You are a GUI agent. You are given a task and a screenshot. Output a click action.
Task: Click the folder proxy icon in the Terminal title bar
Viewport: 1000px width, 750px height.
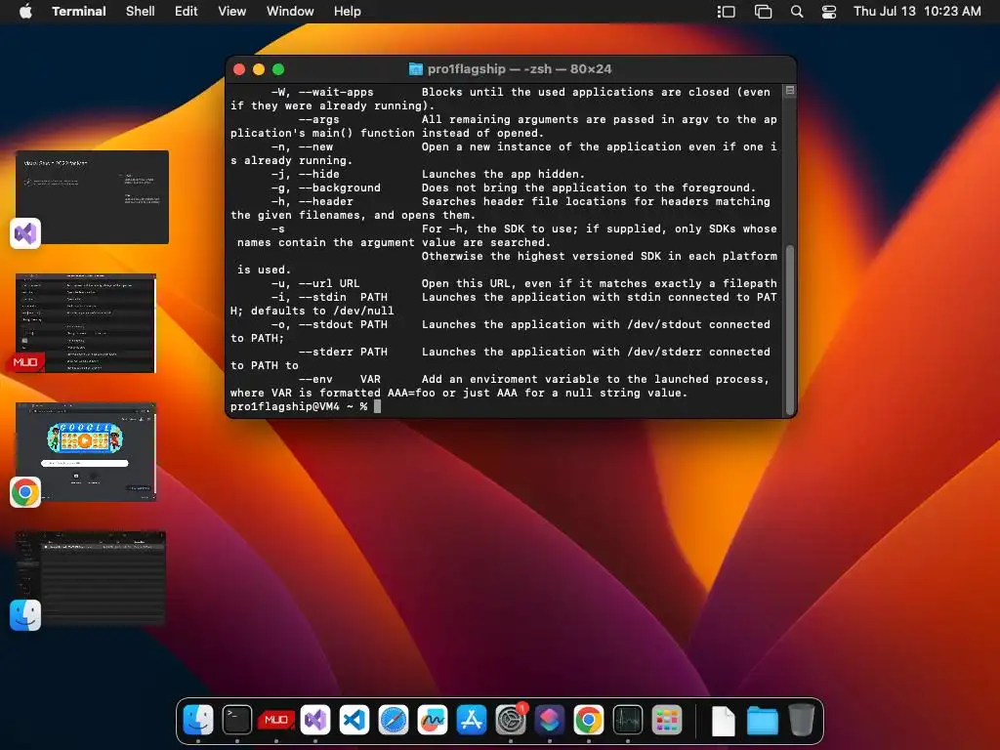415,69
